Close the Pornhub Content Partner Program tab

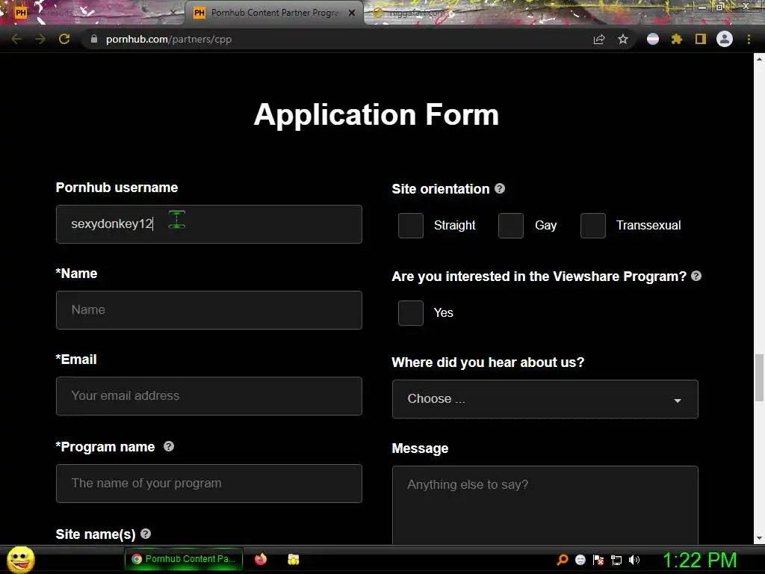pyautogui.click(x=352, y=13)
